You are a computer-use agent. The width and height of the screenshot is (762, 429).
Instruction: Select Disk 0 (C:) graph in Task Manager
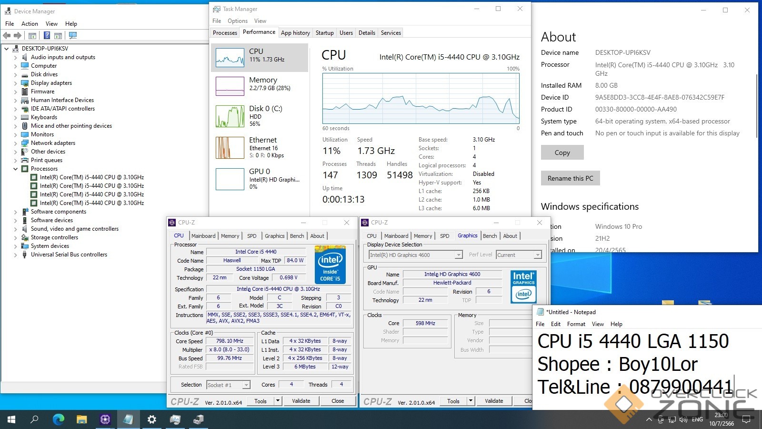pos(230,116)
